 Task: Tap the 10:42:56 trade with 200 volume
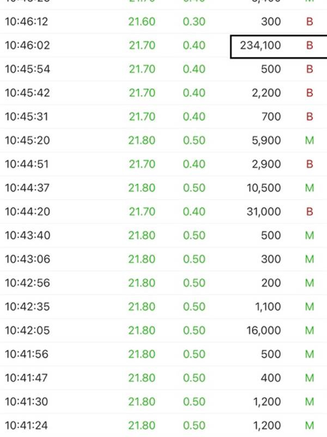[163, 283]
